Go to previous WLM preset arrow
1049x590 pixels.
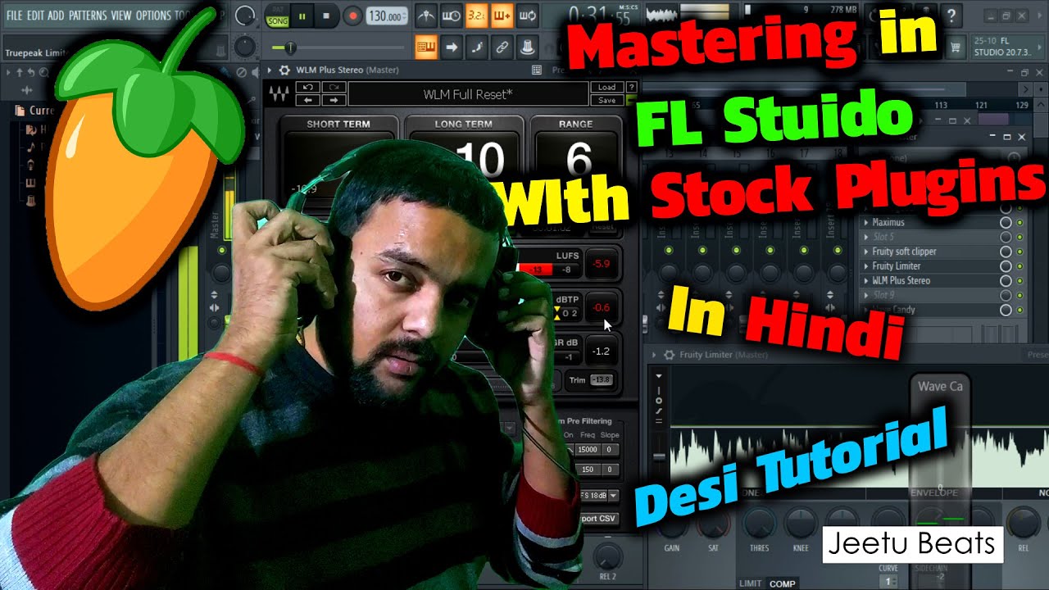[x=307, y=100]
